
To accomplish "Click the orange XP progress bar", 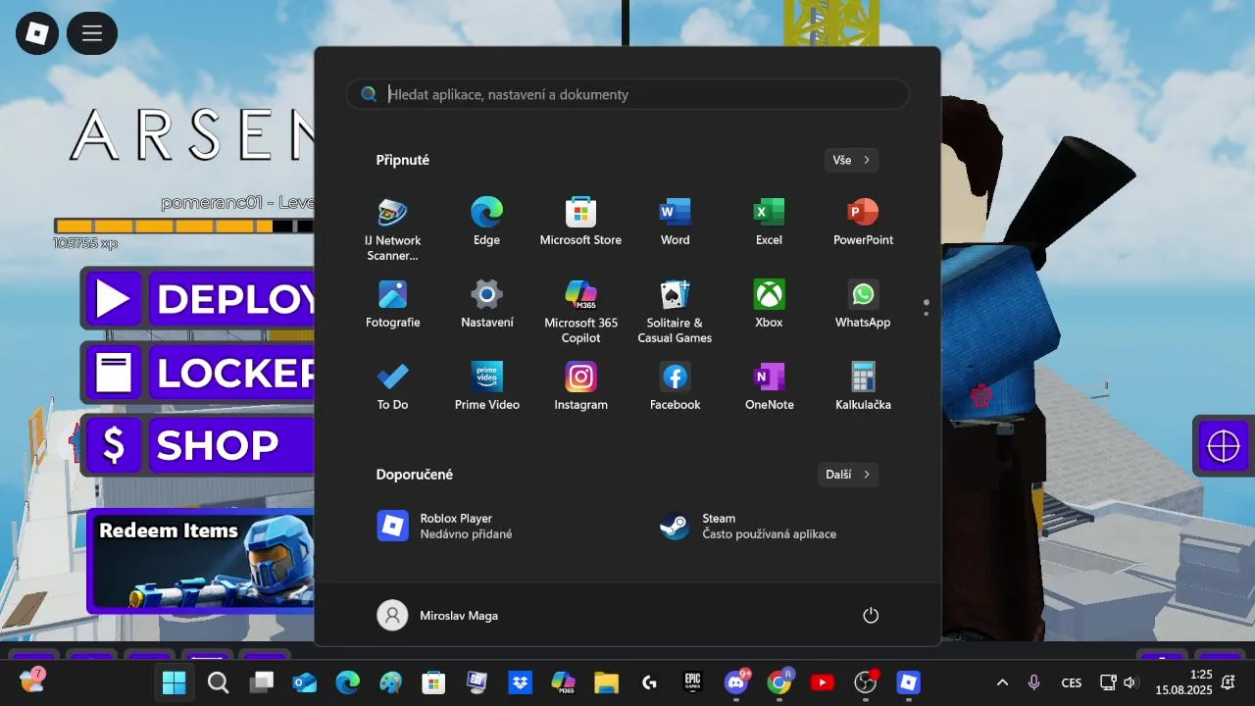I will click(x=182, y=226).
